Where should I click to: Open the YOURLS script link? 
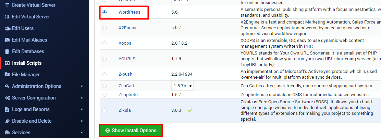(127, 59)
